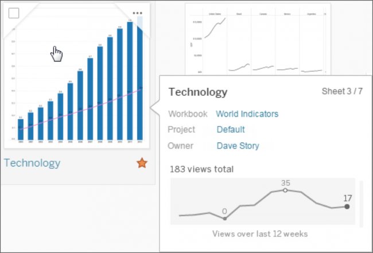373x253 pixels.
Task: Click the Workbook field label
Action: [187, 114]
